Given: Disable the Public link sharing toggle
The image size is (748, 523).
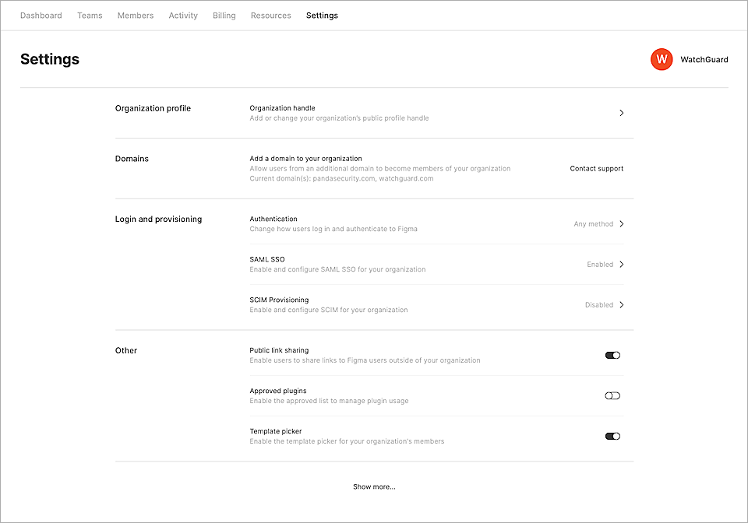Looking at the screenshot, I should click(612, 355).
